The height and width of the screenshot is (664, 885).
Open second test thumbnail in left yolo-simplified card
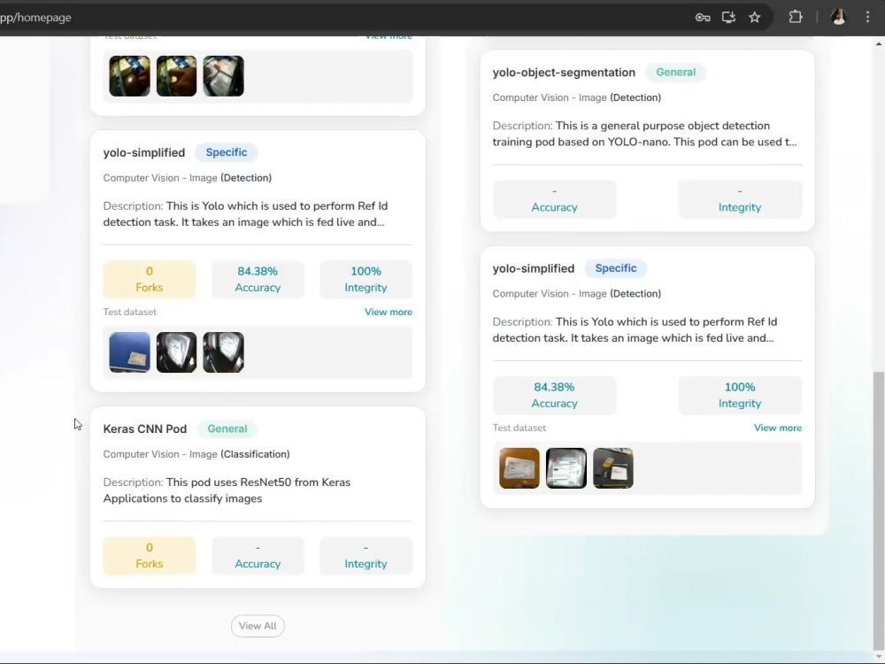click(x=177, y=352)
